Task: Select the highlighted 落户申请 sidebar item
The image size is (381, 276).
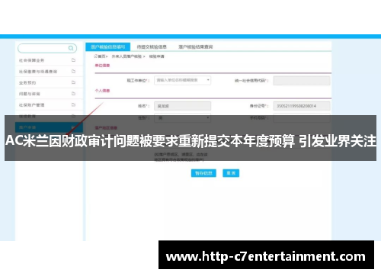Action: [x=49, y=127]
